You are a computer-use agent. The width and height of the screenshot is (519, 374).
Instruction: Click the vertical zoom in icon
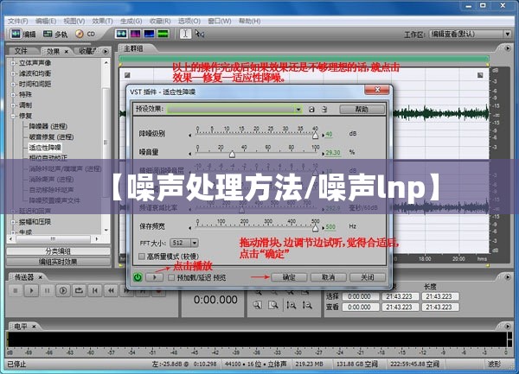(x=292, y=305)
